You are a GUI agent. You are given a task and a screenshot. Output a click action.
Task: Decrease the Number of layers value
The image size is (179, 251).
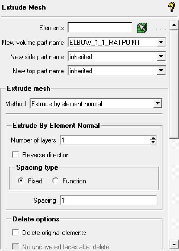[153, 142]
